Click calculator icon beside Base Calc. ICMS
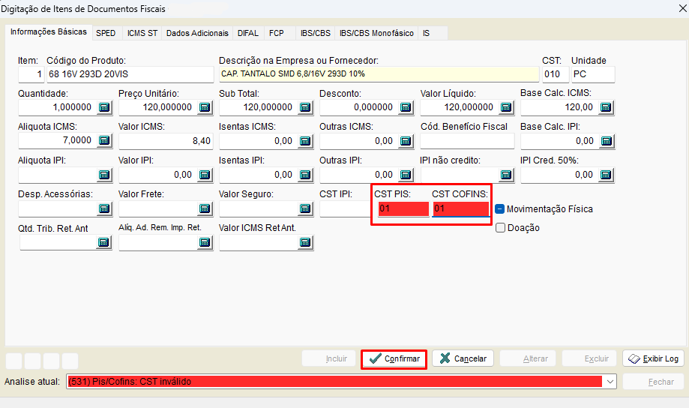This screenshot has height=408, width=689. (x=606, y=107)
